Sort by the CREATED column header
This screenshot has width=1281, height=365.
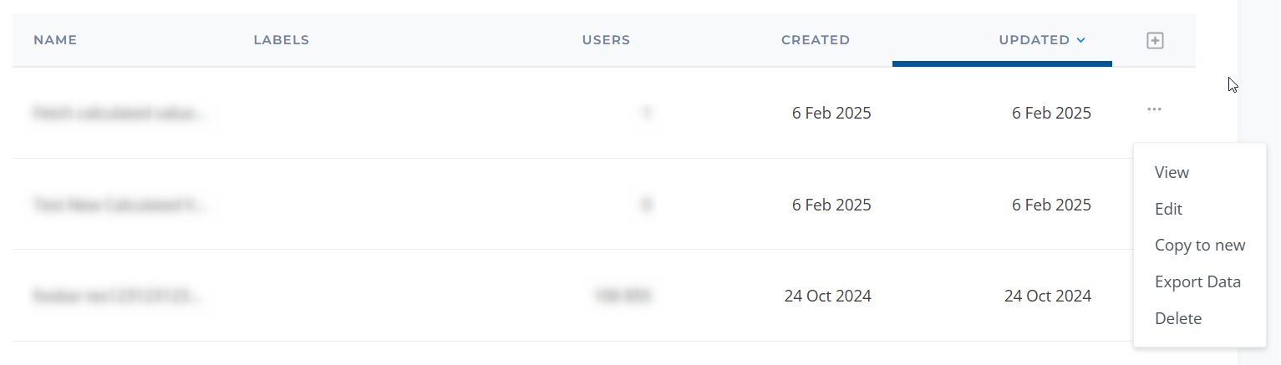816,40
